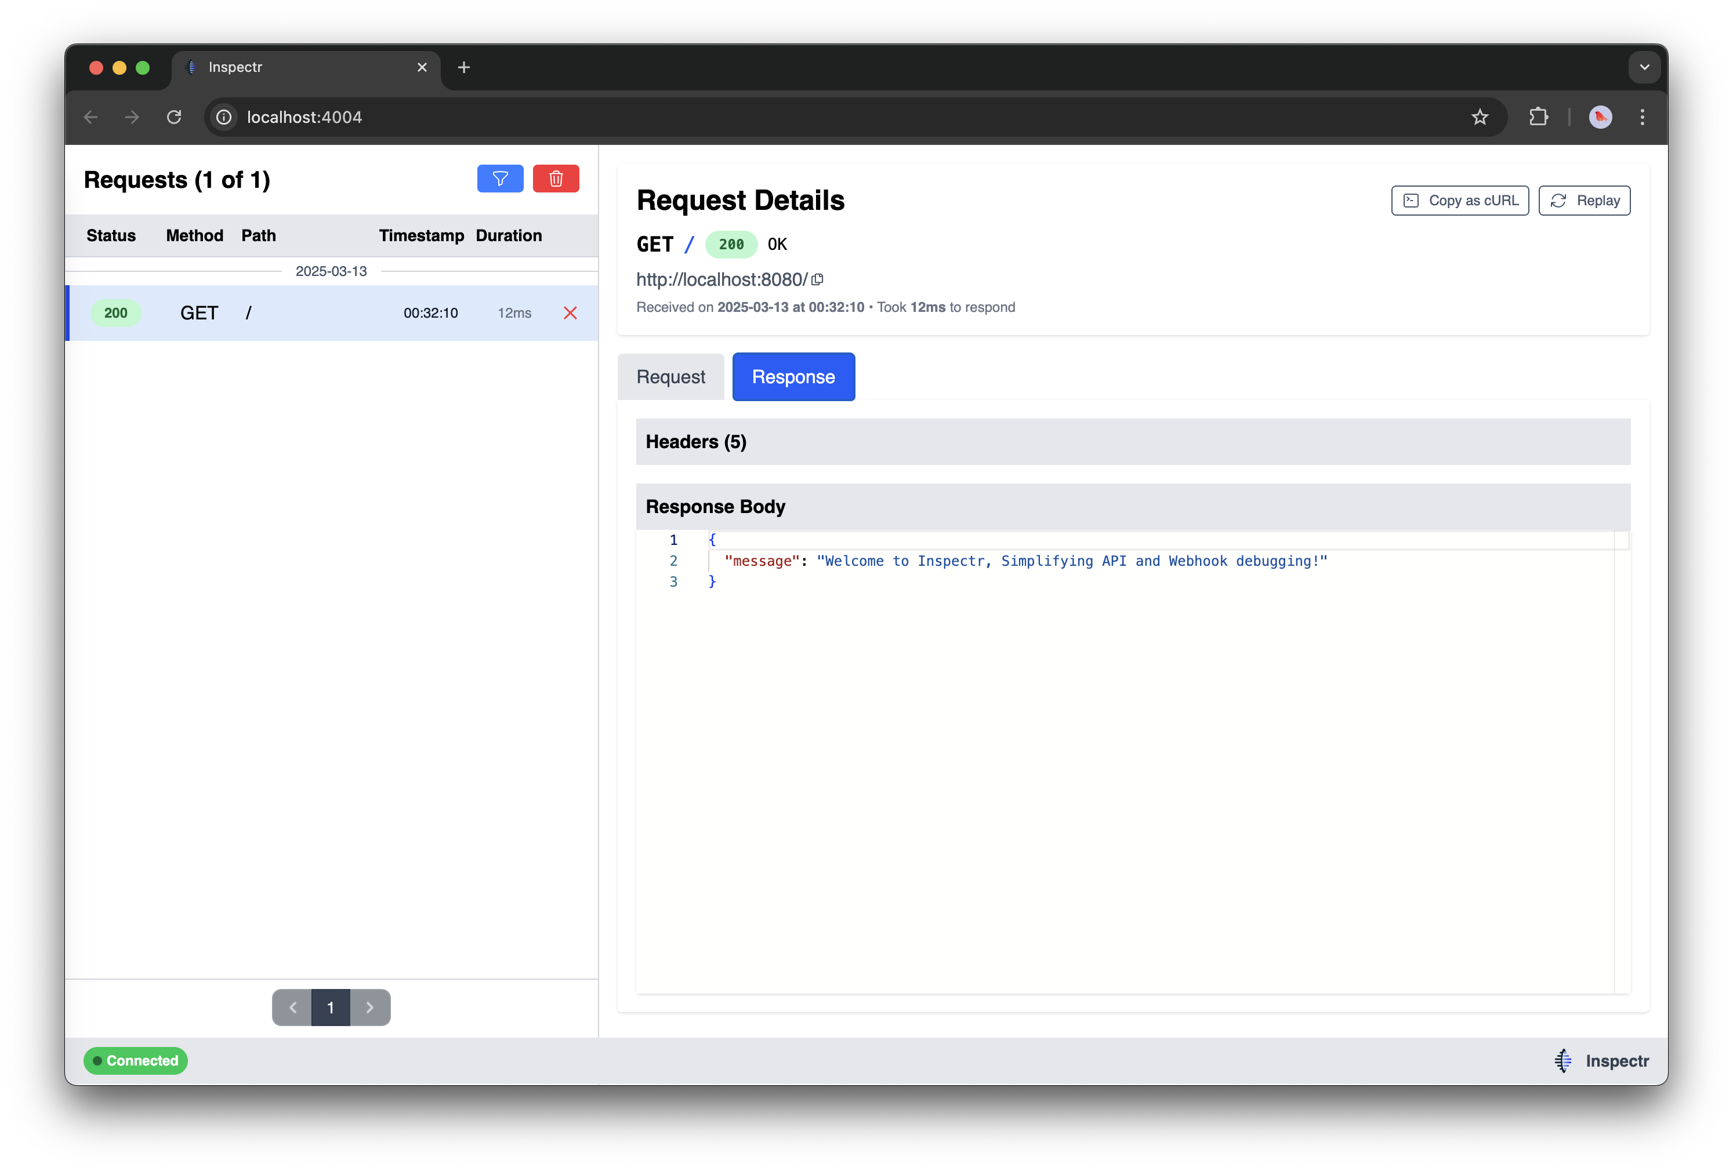
Task: Reload the localhost:4004 page
Action: pyautogui.click(x=174, y=117)
